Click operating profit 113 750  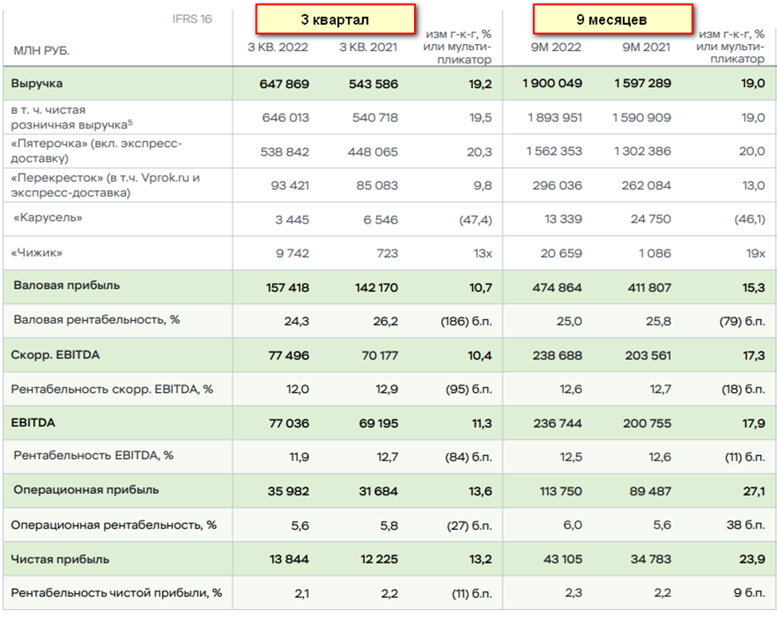tap(561, 492)
